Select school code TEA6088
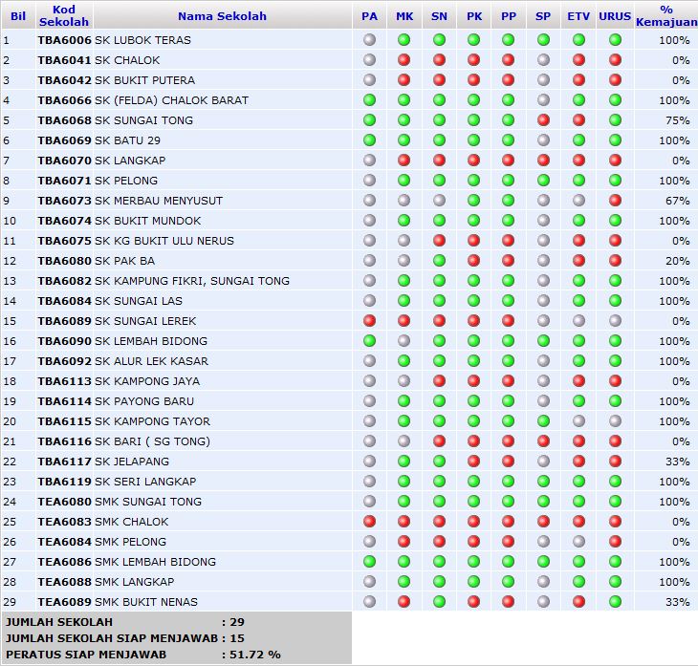The width and height of the screenshot is (698, 666). coord(65,582)
